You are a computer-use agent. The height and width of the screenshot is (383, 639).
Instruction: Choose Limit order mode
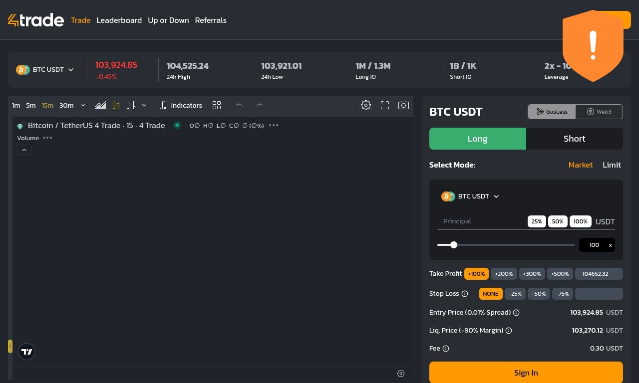[612, 165]
